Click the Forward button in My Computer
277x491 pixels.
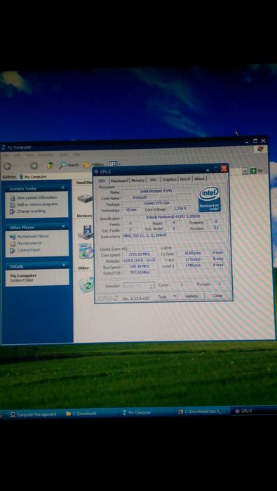[34, 166]
